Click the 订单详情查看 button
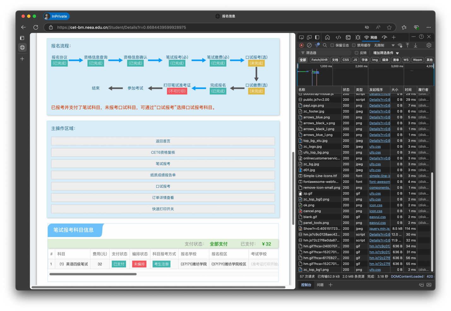Image resolution: width=451 pixels, height=311 pixels. click(x=163, y=198)
